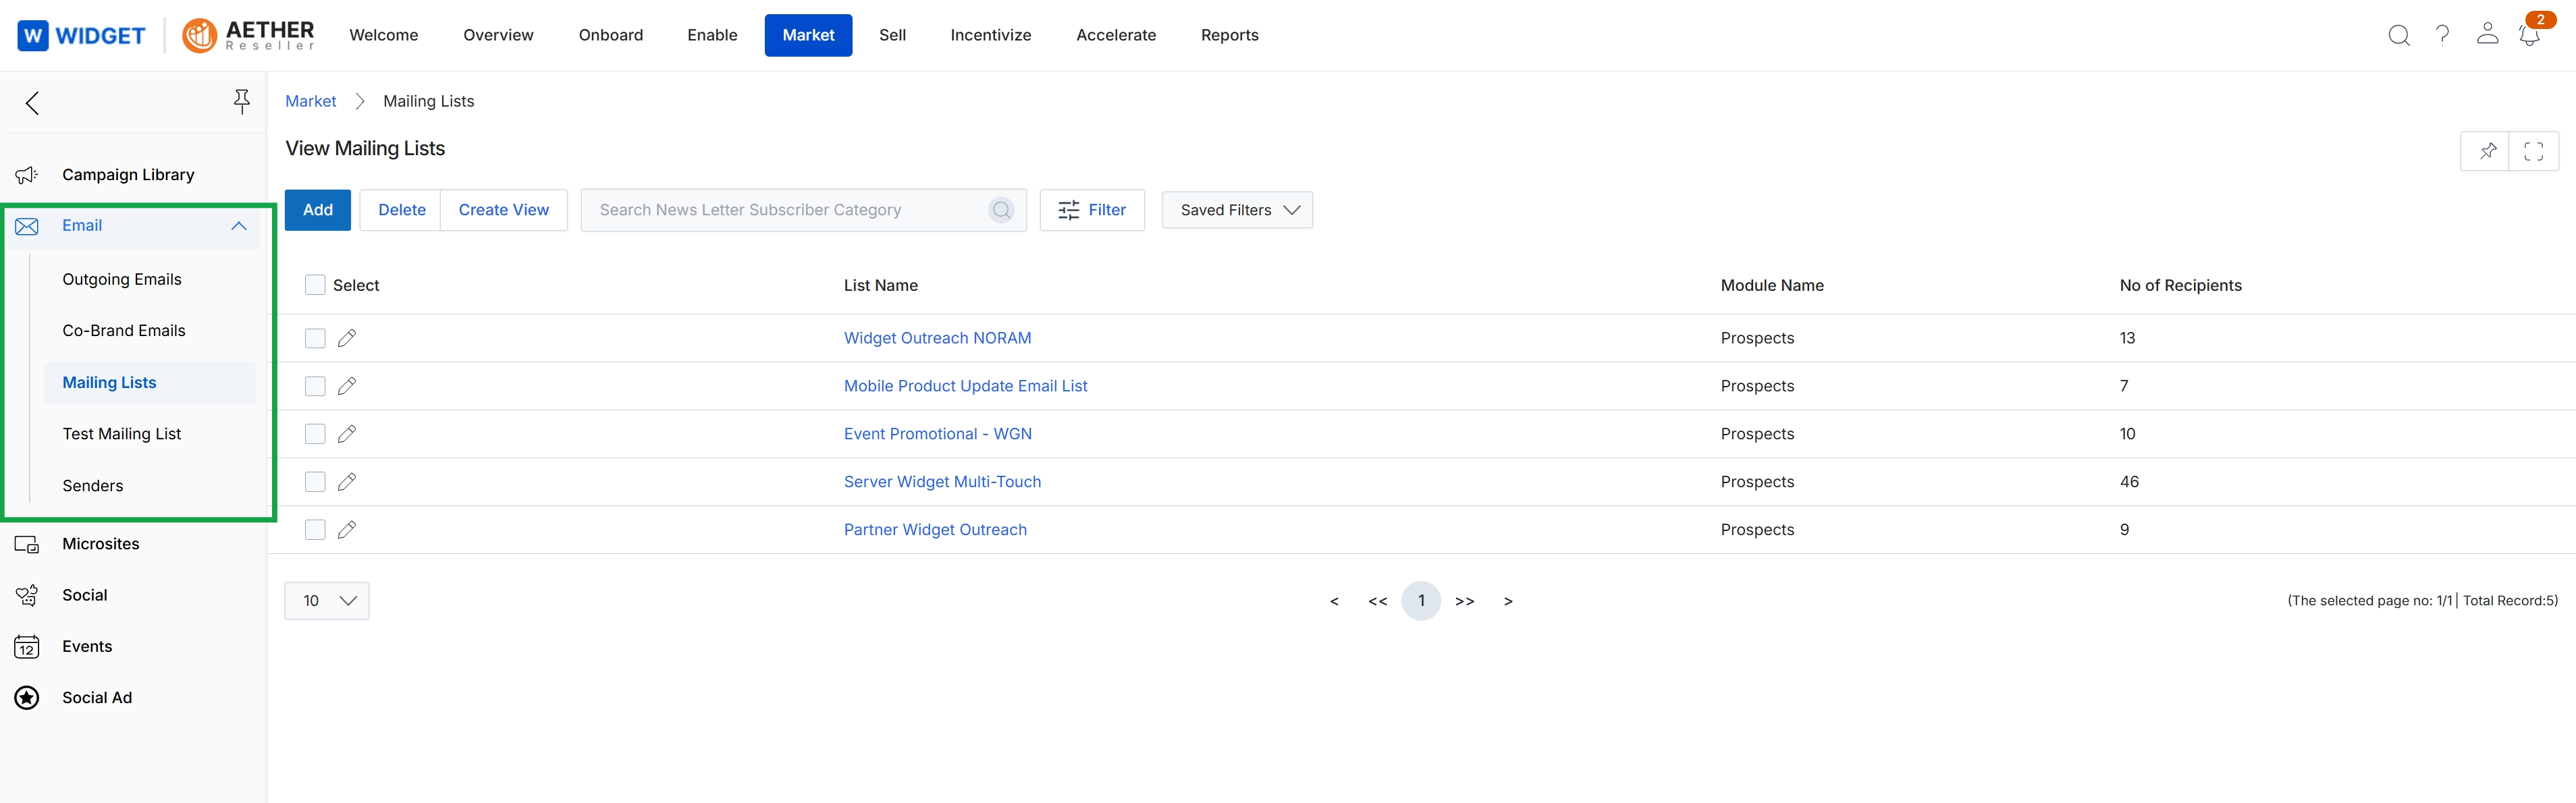Click the Microsites icon

[27, 544]
